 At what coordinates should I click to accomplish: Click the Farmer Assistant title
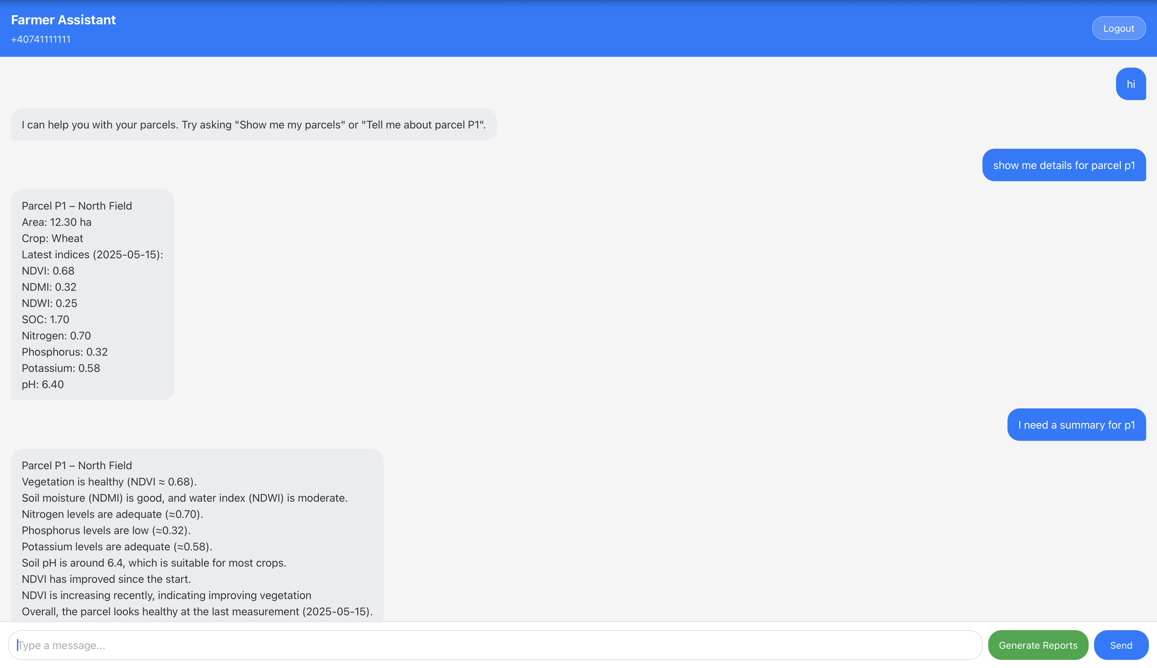63,20
